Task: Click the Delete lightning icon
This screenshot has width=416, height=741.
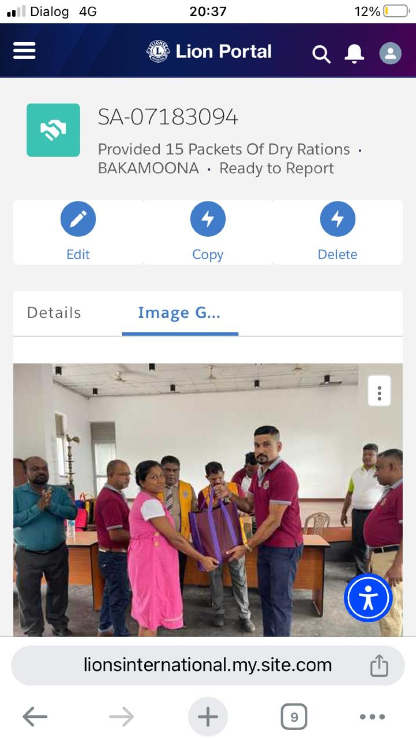Action: [x=338, y=219]
